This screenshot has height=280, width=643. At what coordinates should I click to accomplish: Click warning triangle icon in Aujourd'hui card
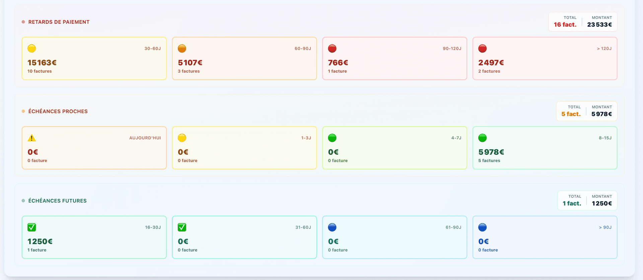tap(32, 138)
